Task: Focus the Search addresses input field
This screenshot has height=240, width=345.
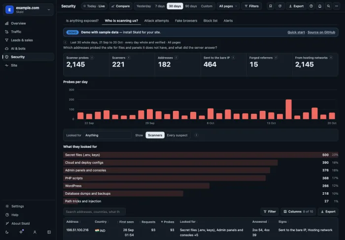Action: (94, 211)
